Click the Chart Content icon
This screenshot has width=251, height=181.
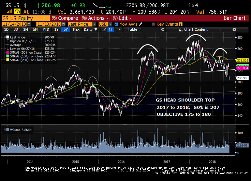(x=181, y=29)
